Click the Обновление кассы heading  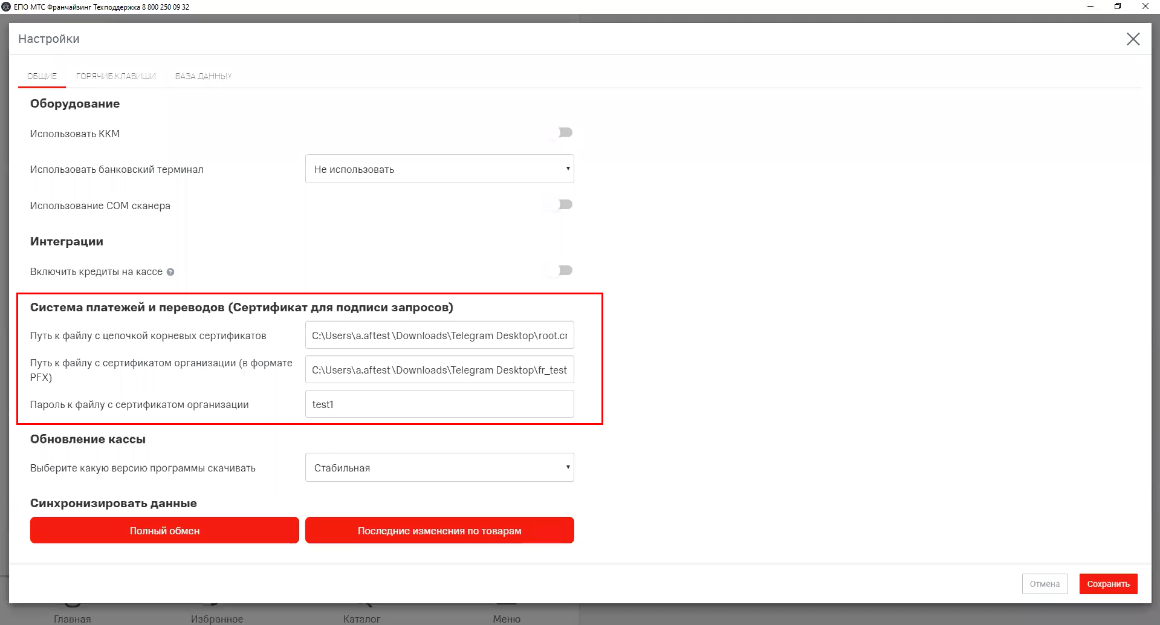[88, 439]
